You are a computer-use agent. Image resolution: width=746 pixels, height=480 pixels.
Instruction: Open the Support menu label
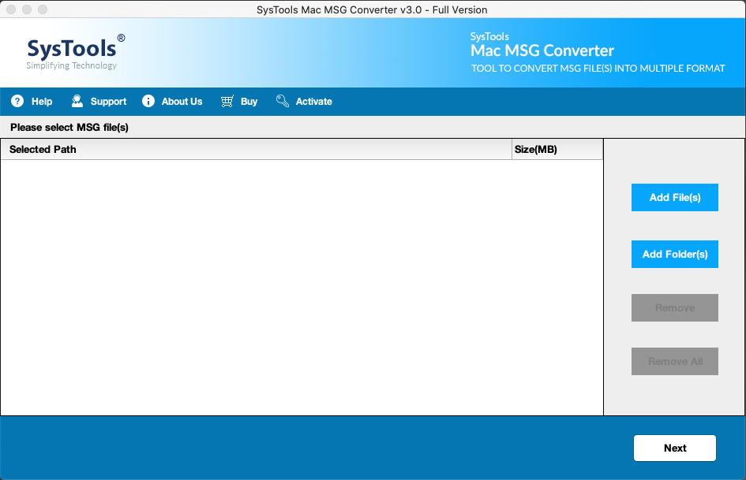(108, 101)
